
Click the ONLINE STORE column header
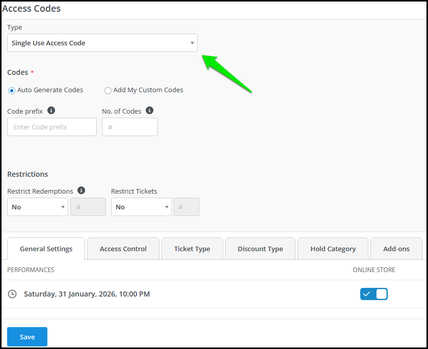(373, 270)
